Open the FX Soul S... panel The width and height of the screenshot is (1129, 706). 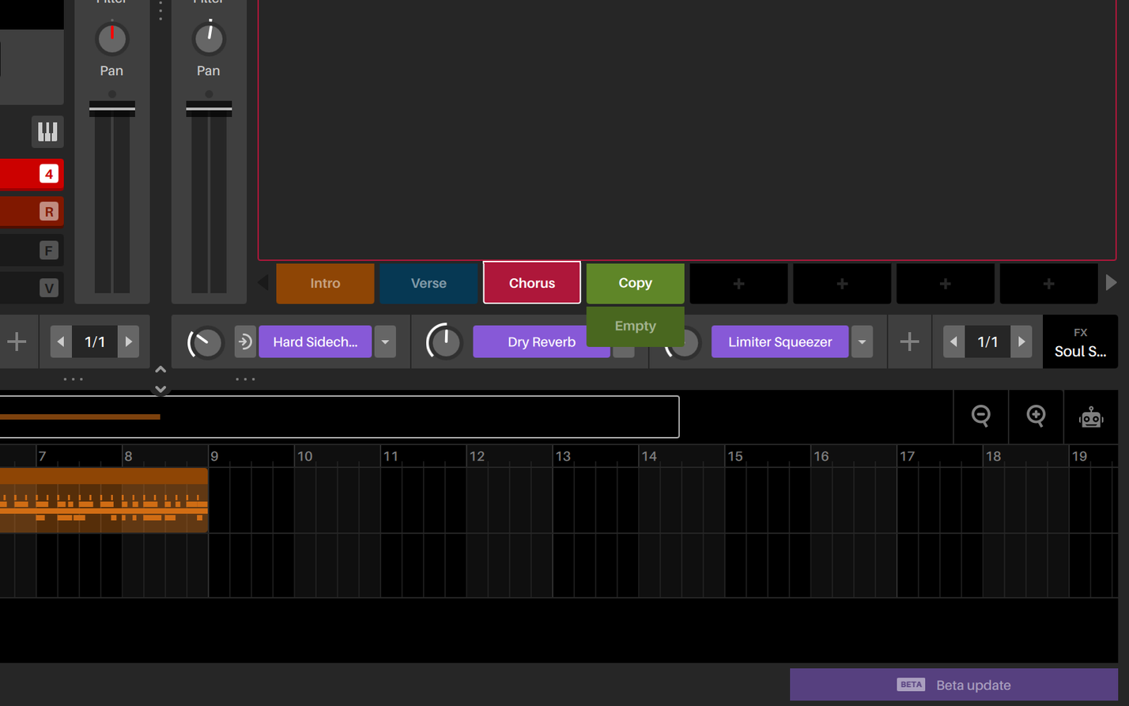click(x=1081, y=342)
